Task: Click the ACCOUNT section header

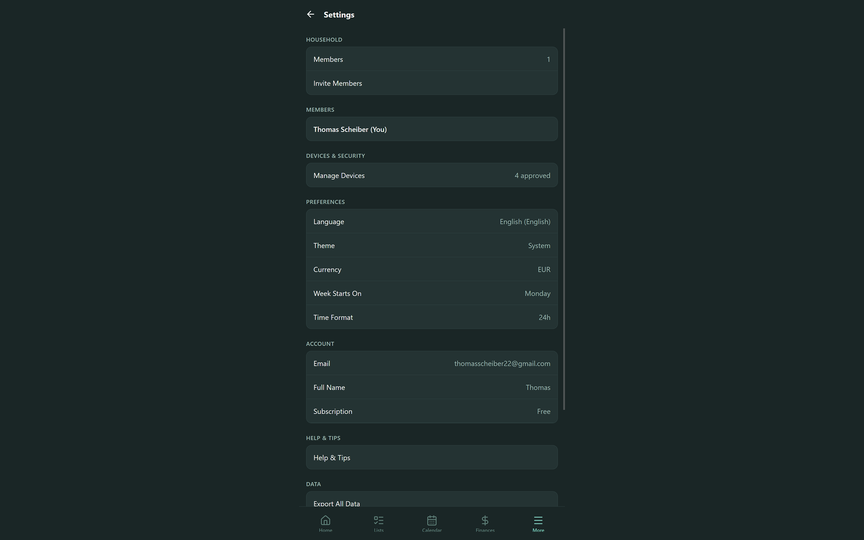Action: click(320, 343)
